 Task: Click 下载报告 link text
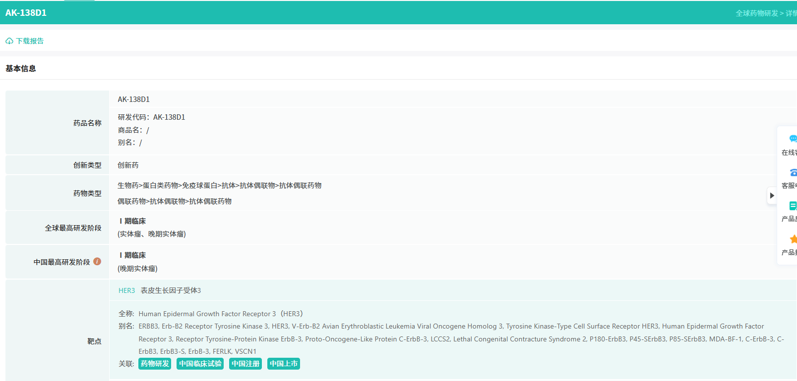pos(30,41)
